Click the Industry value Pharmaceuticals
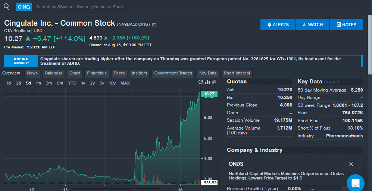The height and width of the screenshot is (191, 372). [x=344, y=136]
